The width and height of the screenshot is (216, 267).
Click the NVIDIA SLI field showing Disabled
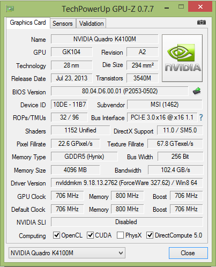126,222
